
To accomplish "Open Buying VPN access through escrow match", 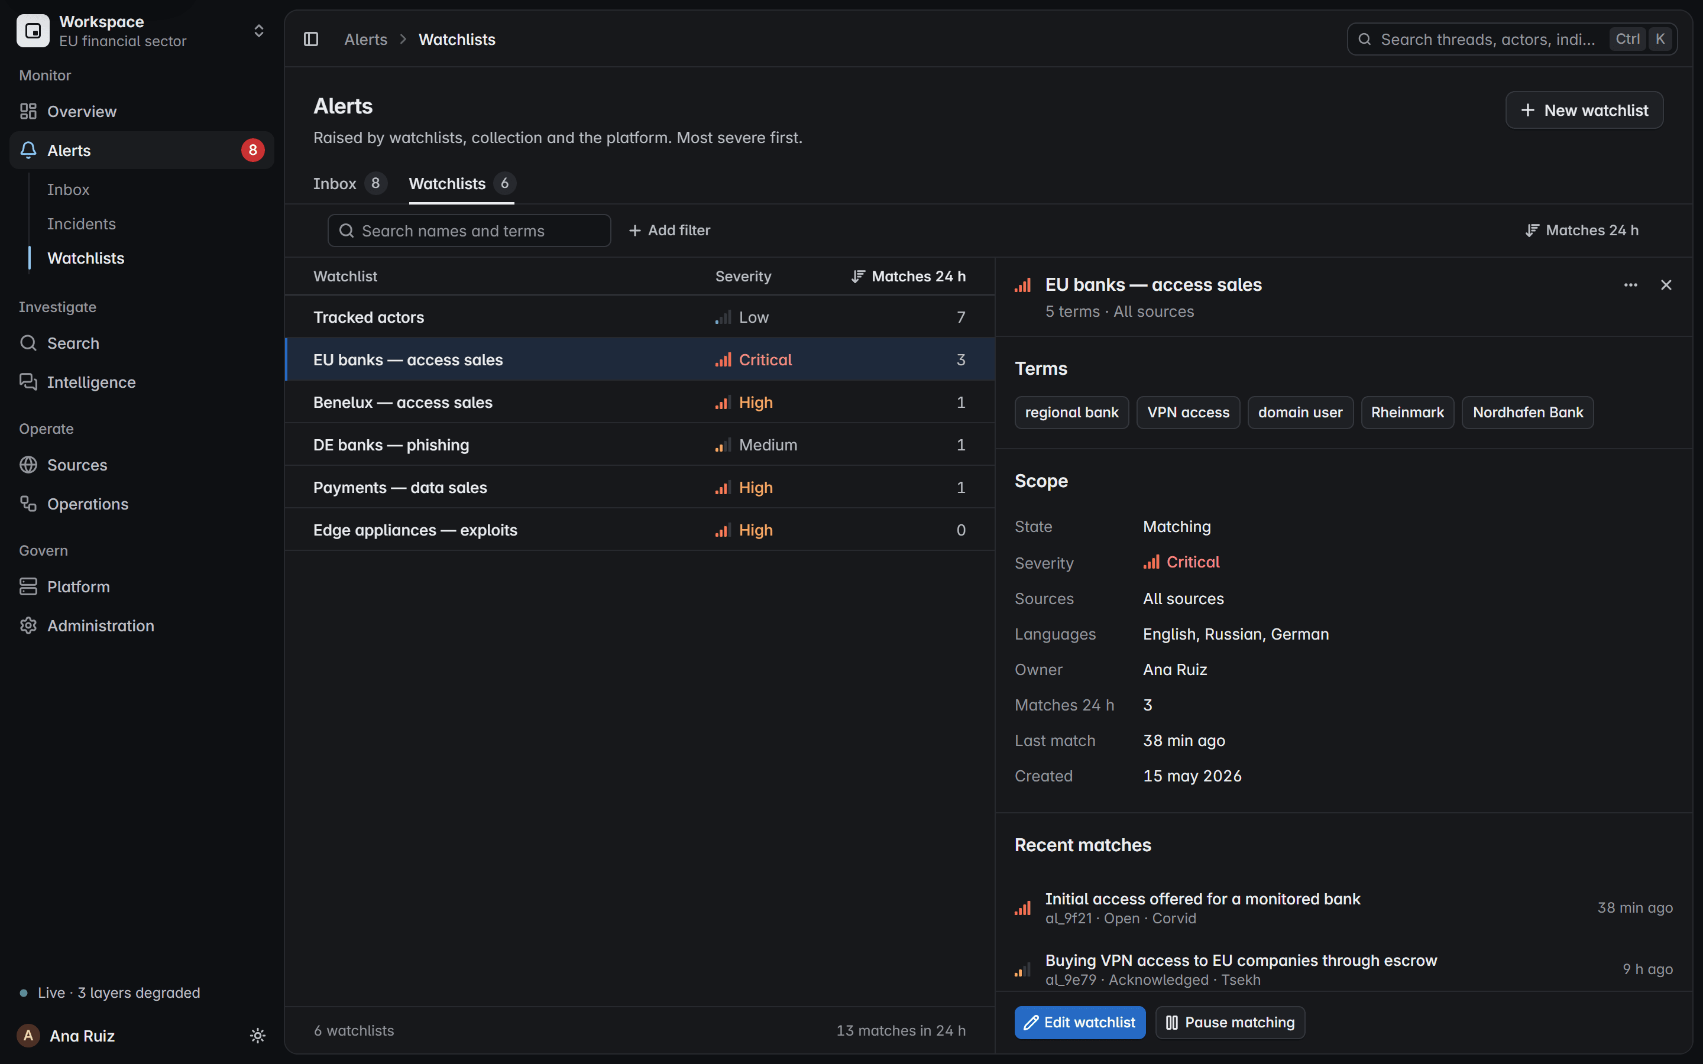I will (x=1343, y=969).
